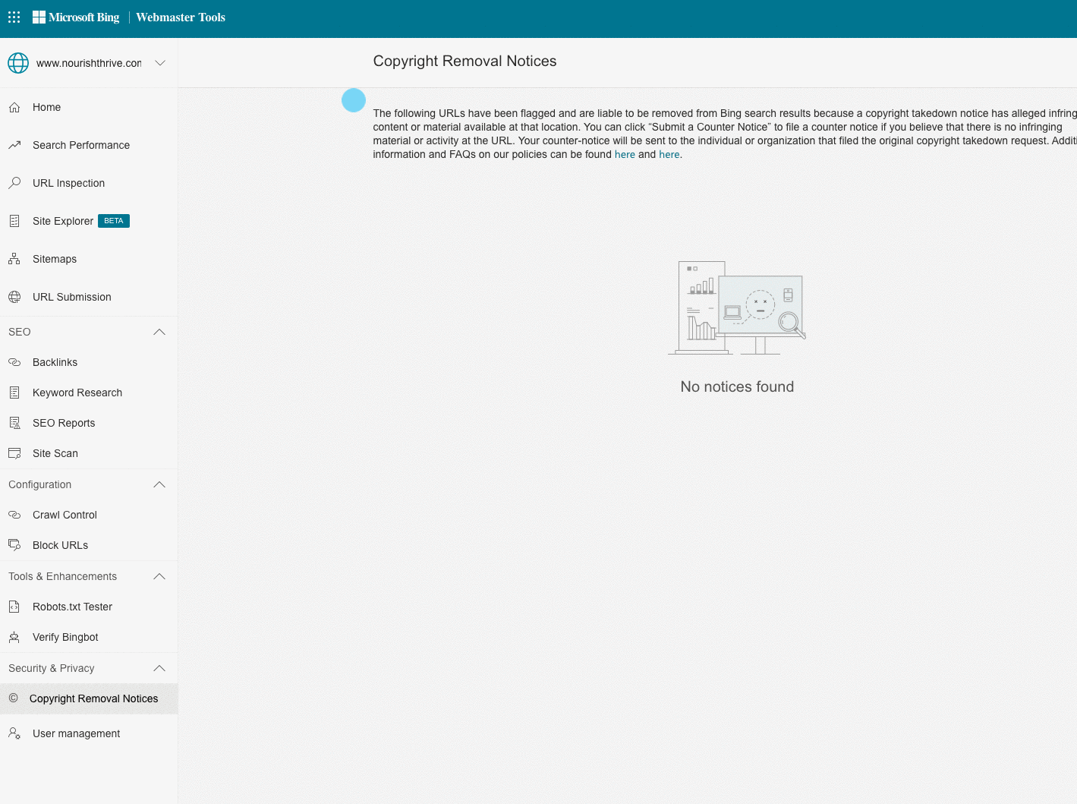Open Webmaster Tools from the top bar

180,17
